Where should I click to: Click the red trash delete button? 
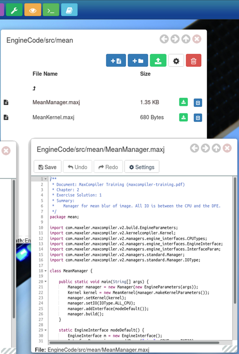193,60
